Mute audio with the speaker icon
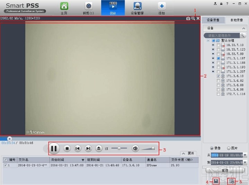 (x=135, y=149)
